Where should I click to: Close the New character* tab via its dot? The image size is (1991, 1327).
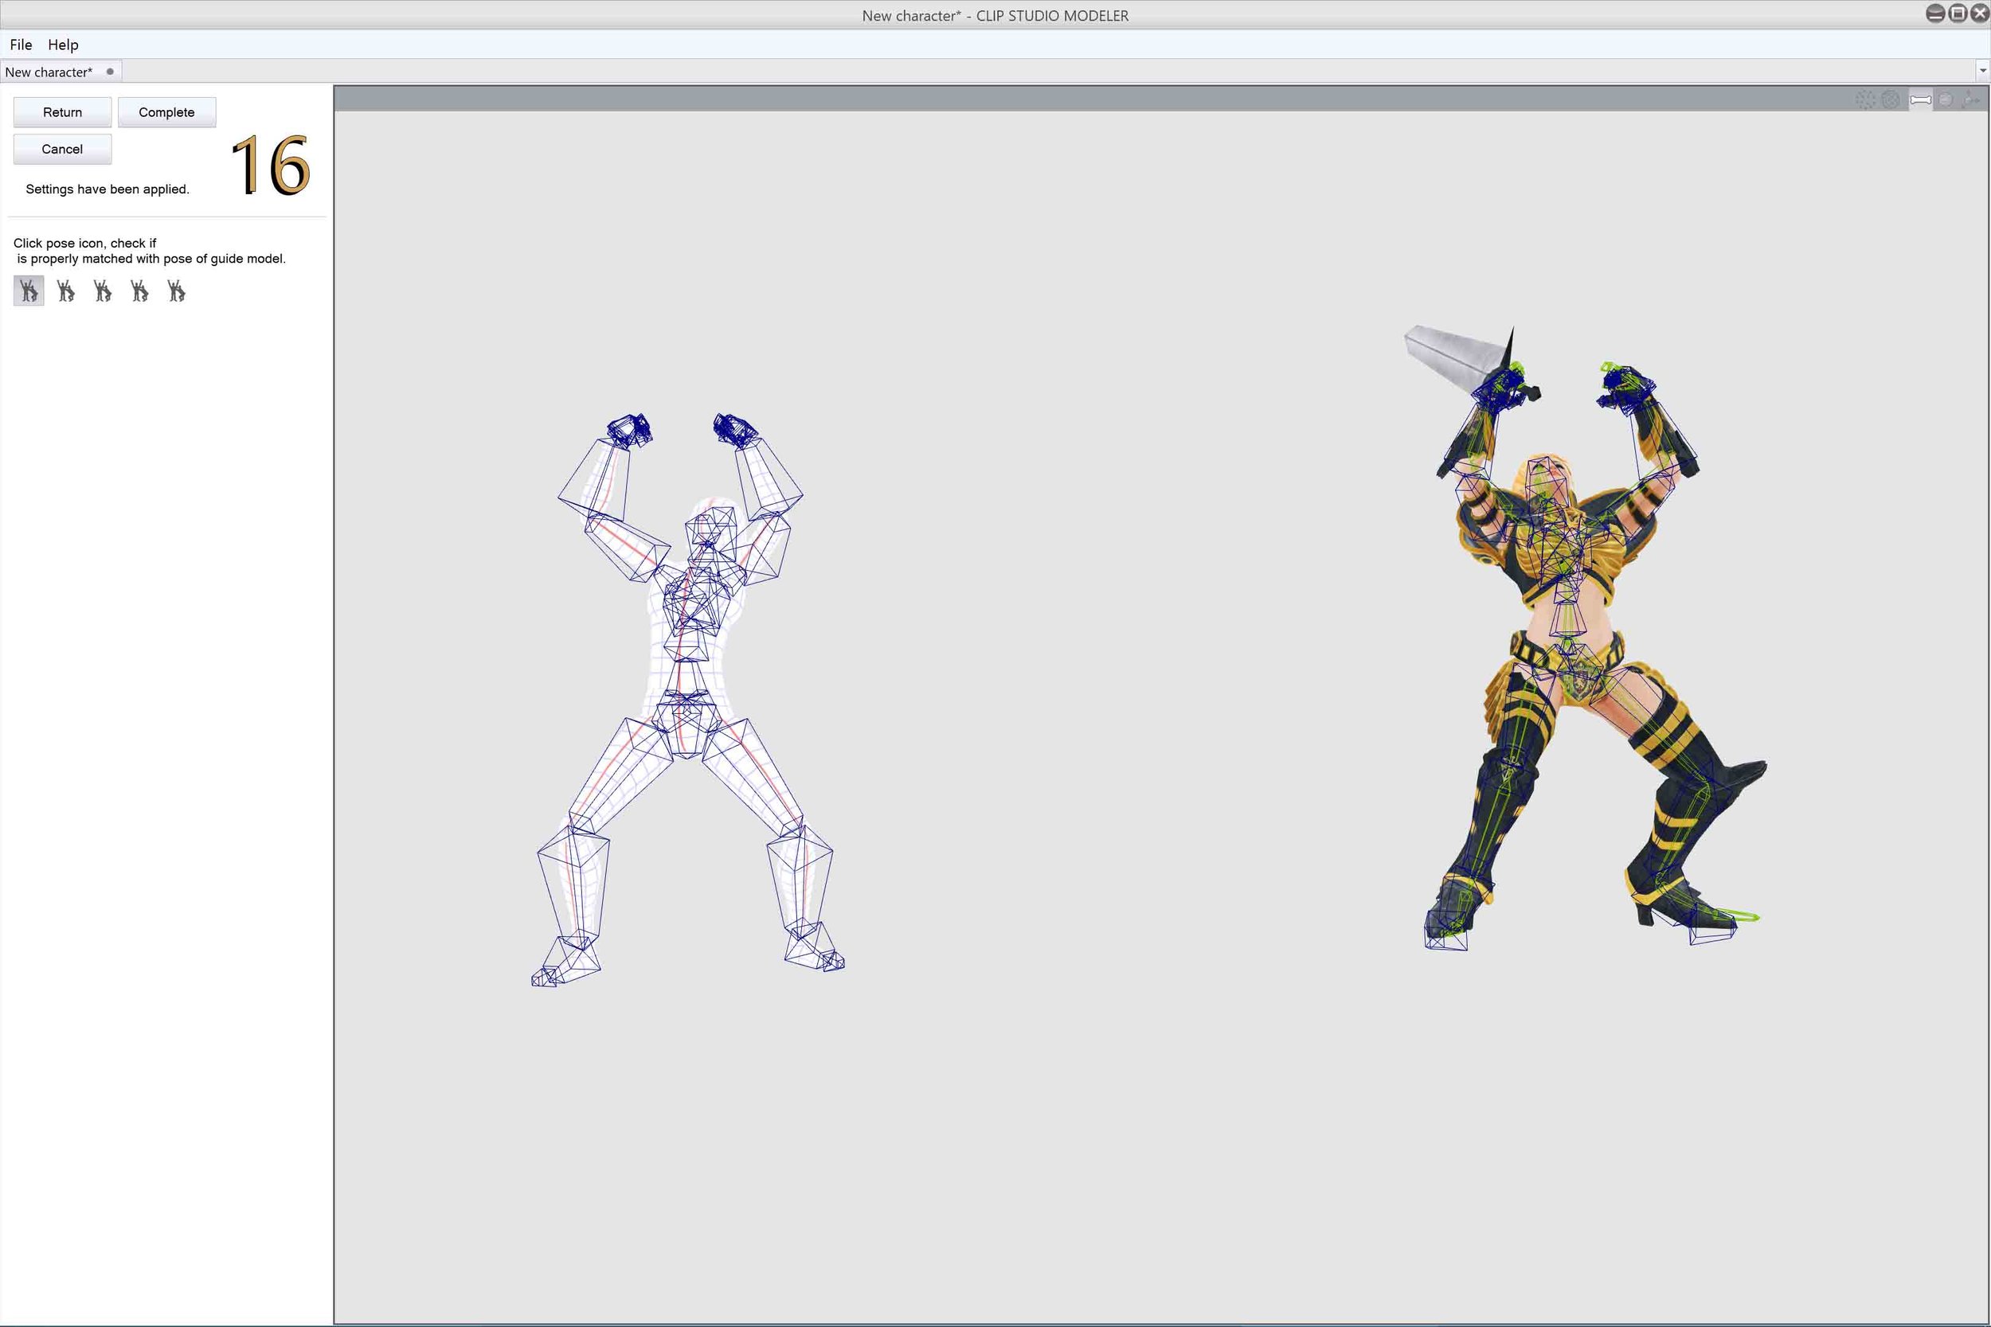pyautogui.click(x=110, y=72)
